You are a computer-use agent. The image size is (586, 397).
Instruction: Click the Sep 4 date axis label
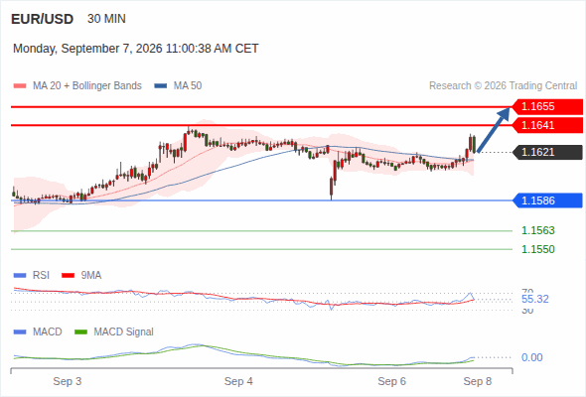238,381
